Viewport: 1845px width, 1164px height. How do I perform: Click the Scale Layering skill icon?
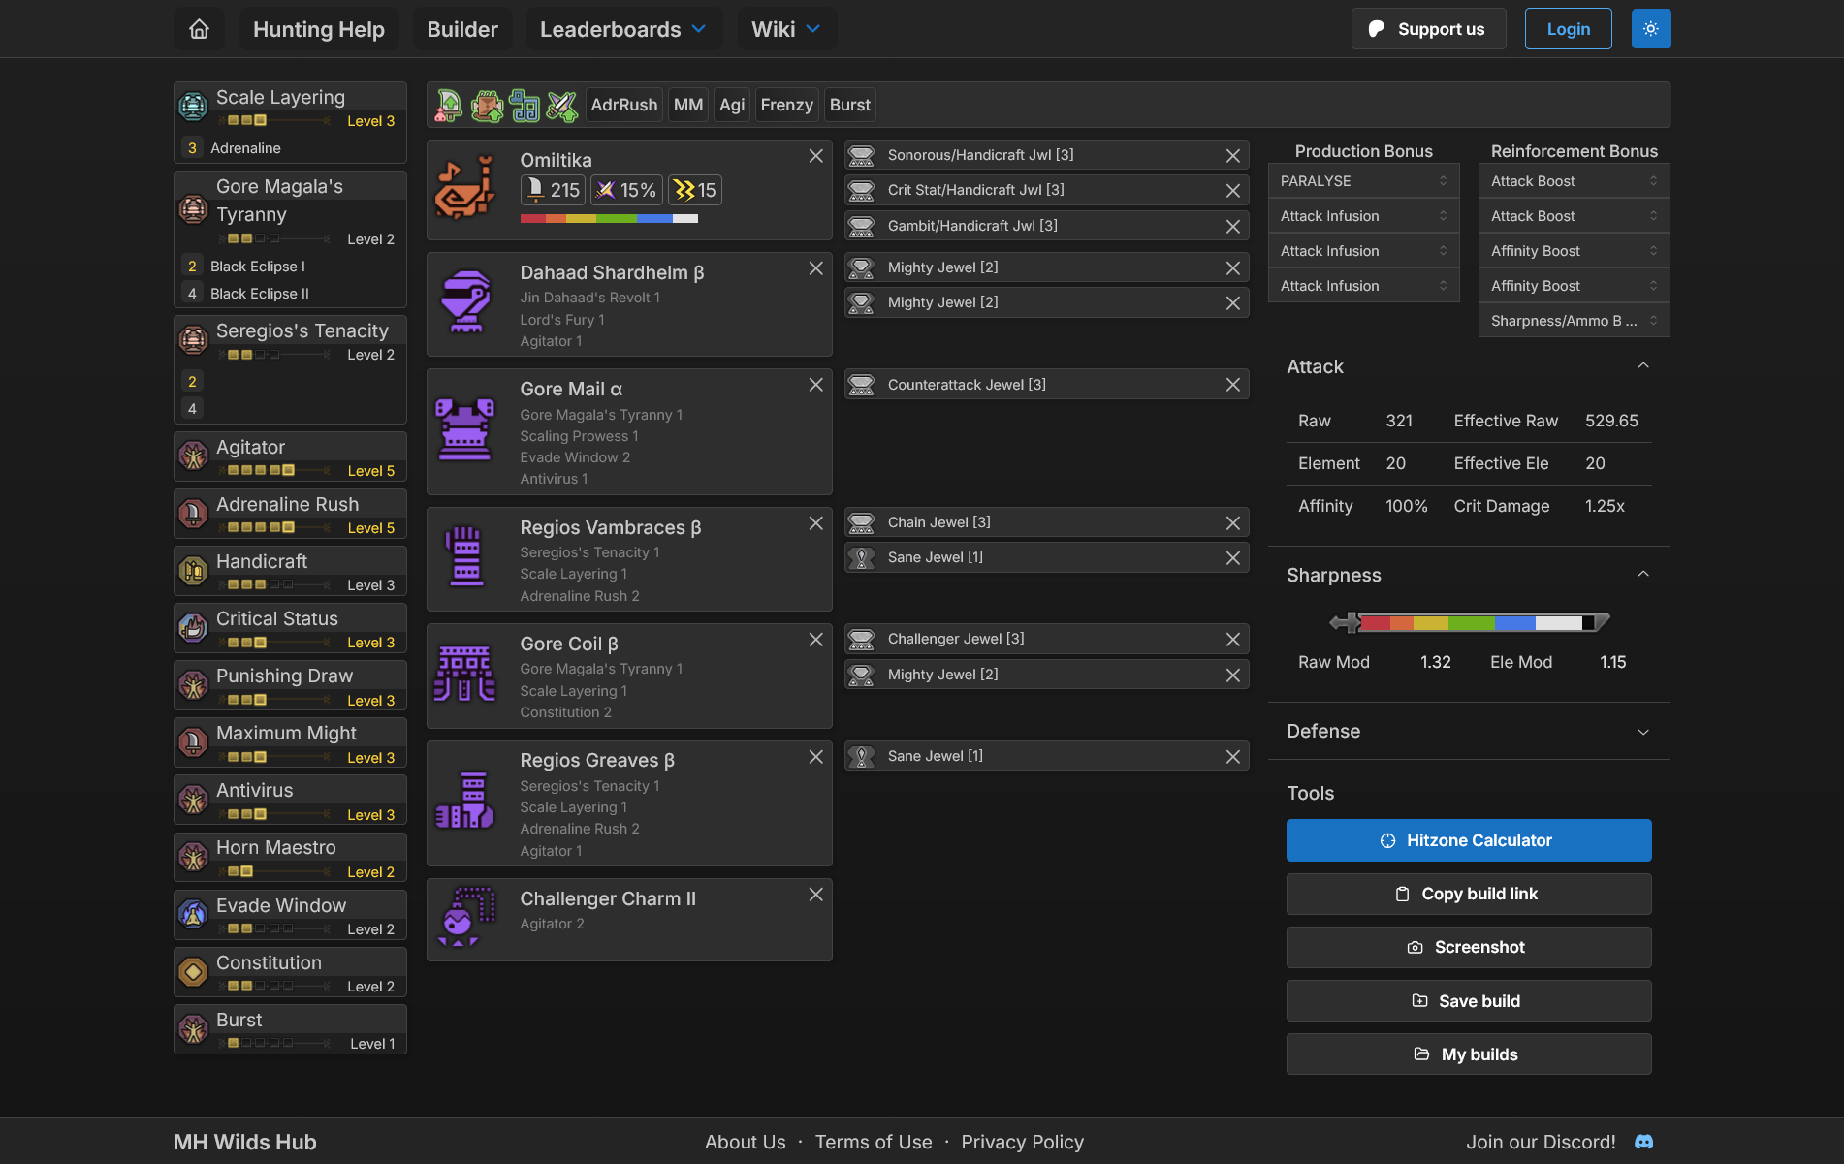coord(193,107)
